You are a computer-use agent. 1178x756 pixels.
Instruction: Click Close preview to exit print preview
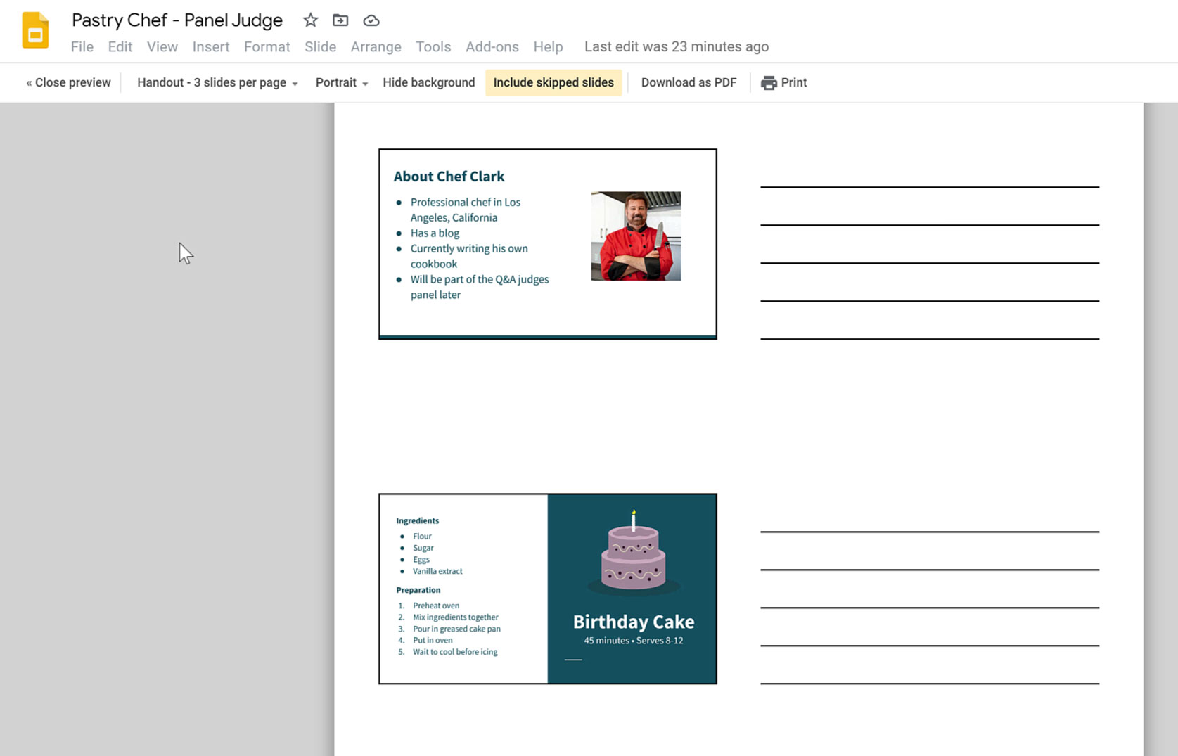[68, 82]
